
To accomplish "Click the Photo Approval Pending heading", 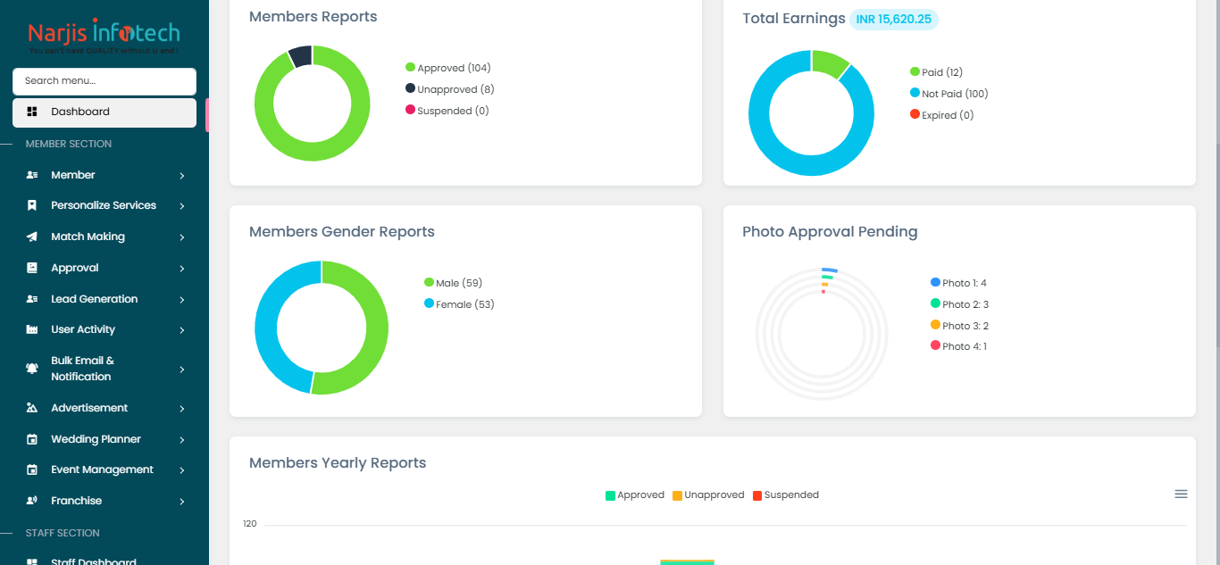I will tap(830, 232).
